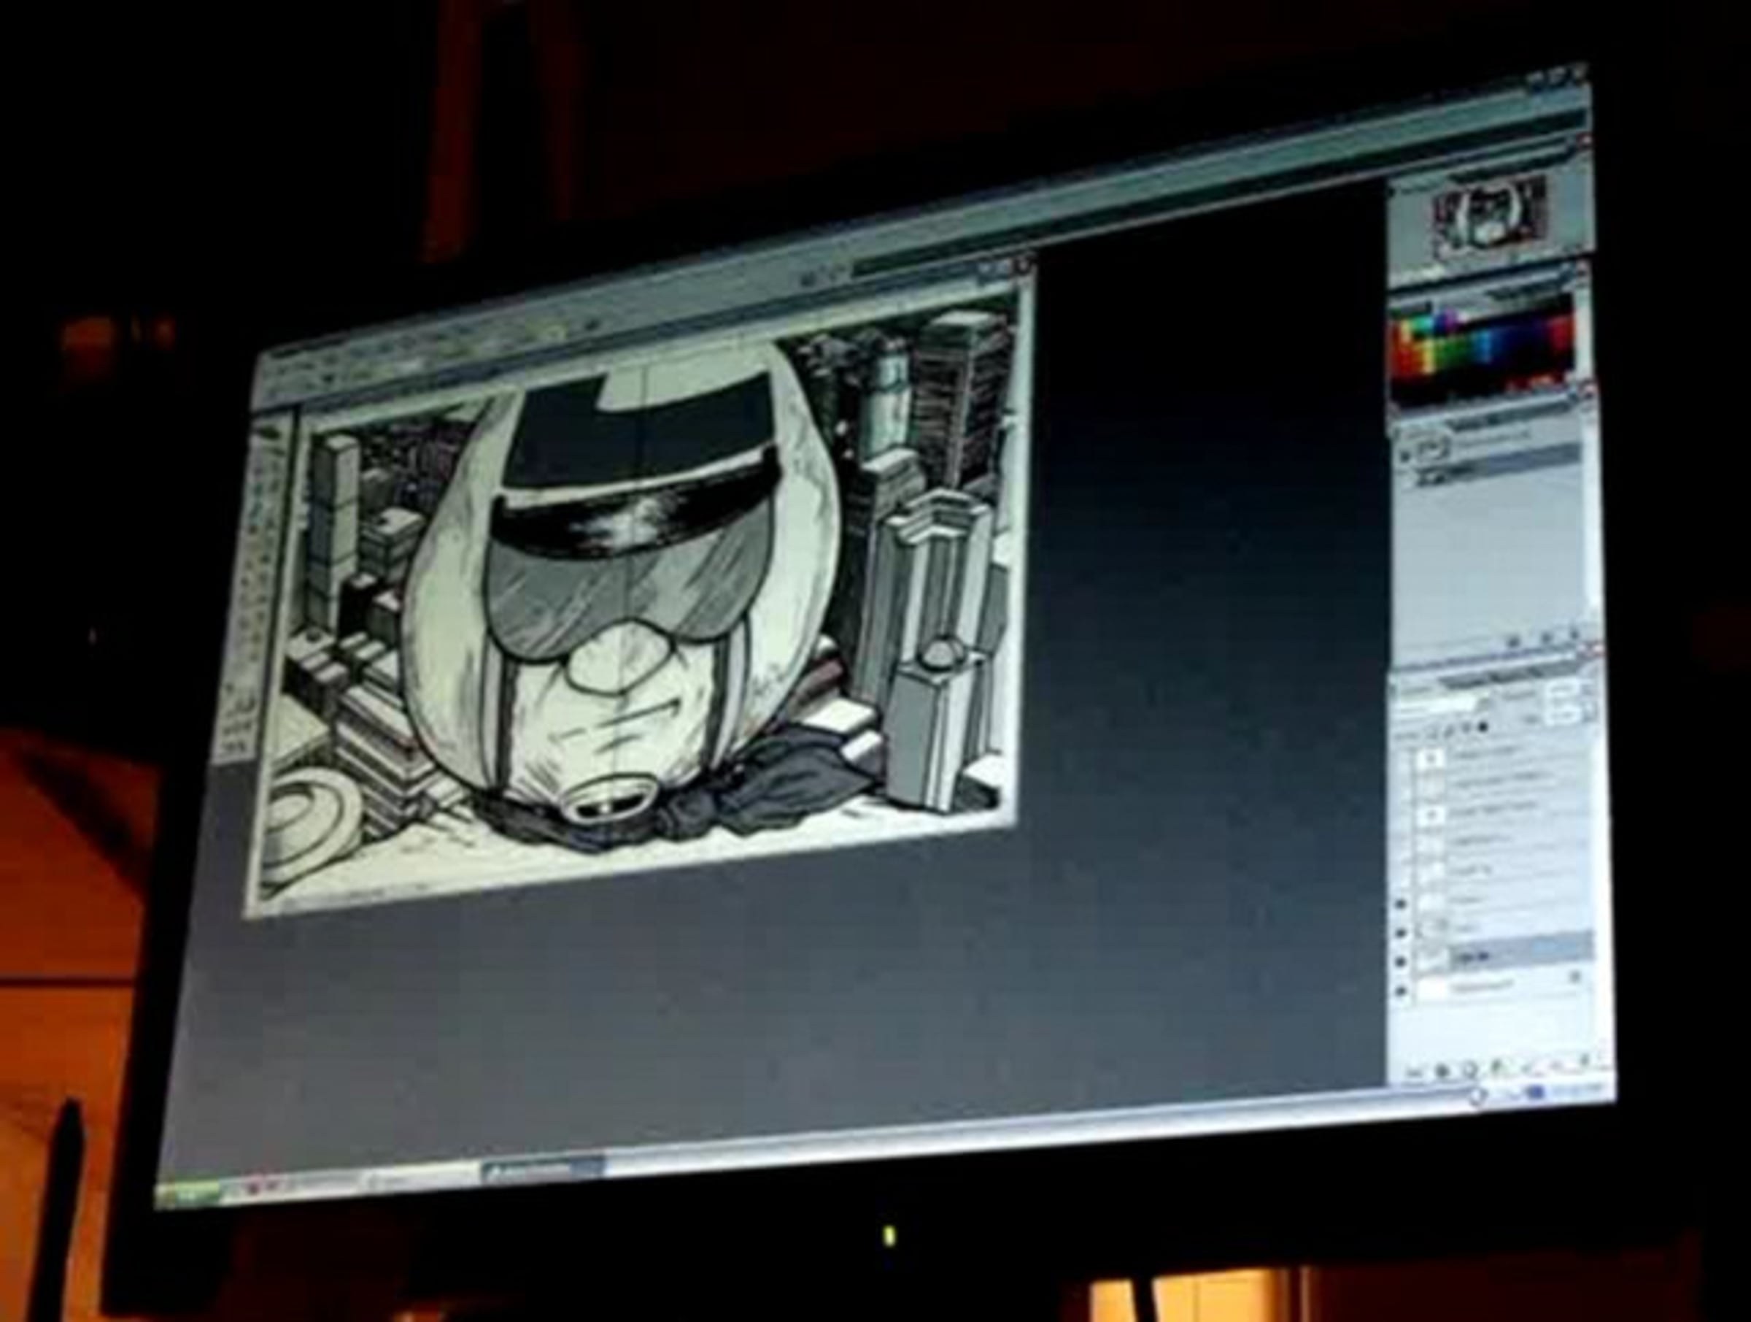Click the add layer style fx icon

(1442, 1072)
